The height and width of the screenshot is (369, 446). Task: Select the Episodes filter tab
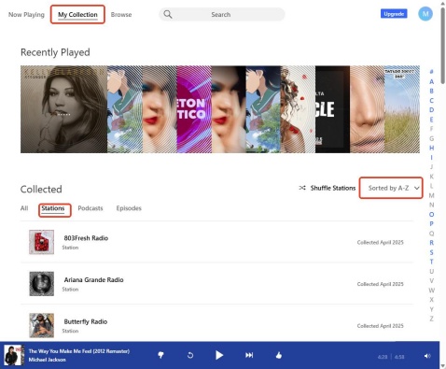(x=129, y=208)
